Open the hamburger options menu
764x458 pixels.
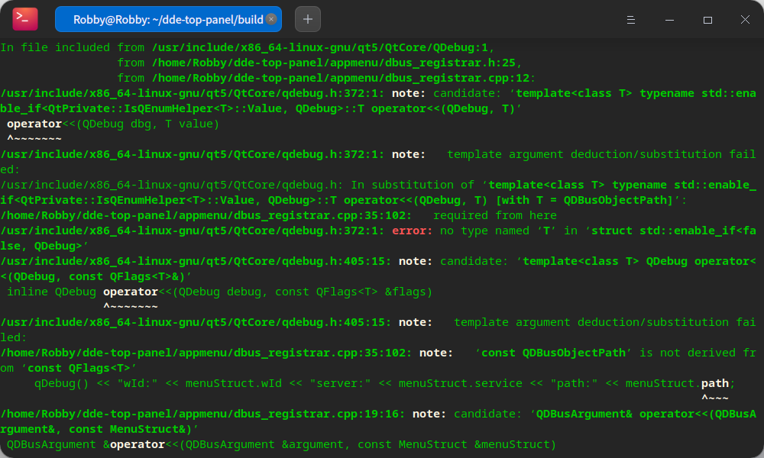click(631, 19)
